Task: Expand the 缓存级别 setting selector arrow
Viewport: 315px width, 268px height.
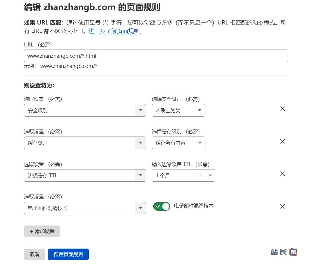Action: pyautogui.click(x=140, y=143)
